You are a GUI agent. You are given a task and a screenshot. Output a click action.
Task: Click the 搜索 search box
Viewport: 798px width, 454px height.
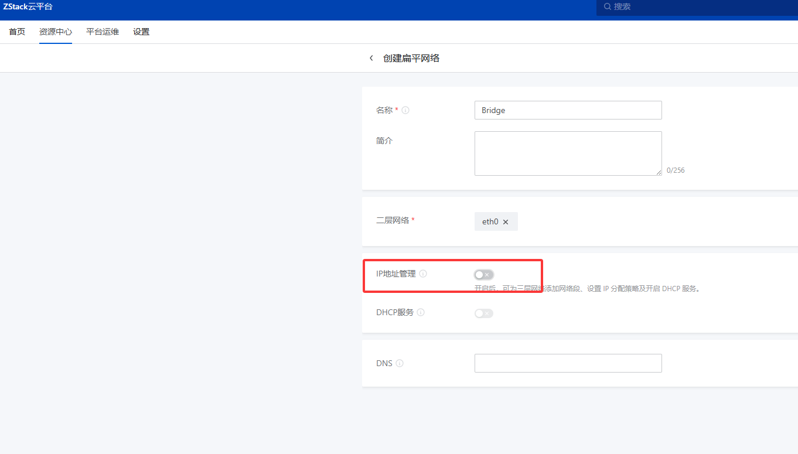697,7
